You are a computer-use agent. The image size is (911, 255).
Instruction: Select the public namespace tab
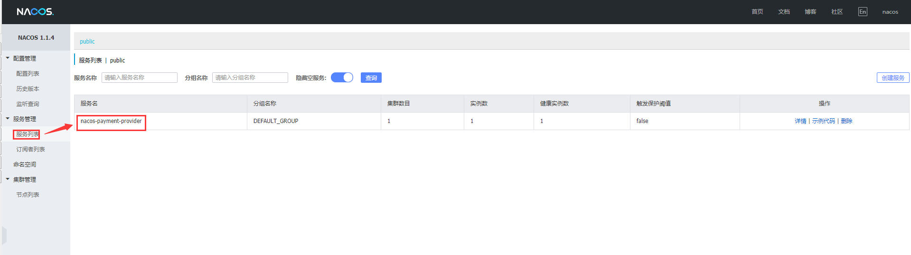tap(87, 42)
